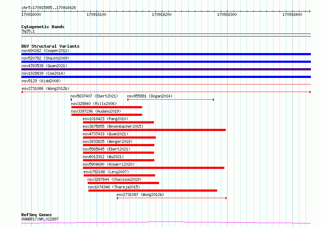Click the RefSeq Genes track title
The width and height of the screenshot is (321, 227).
coord(36,215)
